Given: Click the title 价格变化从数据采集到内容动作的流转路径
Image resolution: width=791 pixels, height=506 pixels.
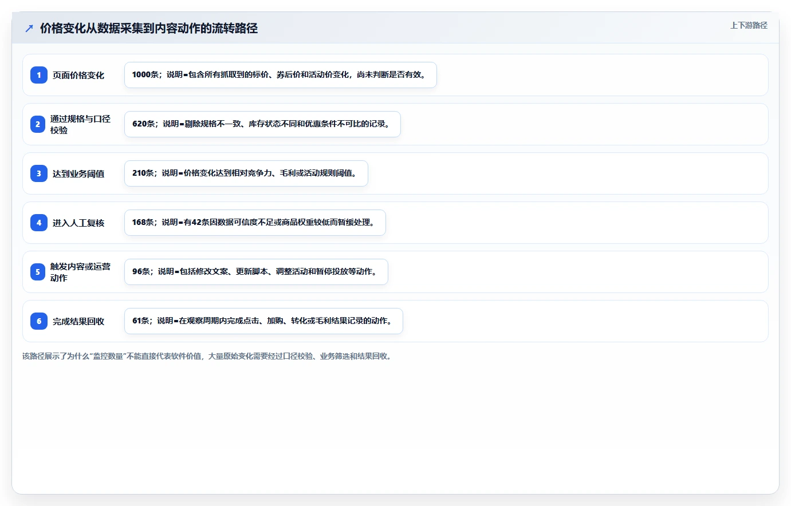Looking at the screenshot, I should coord(149,28).
